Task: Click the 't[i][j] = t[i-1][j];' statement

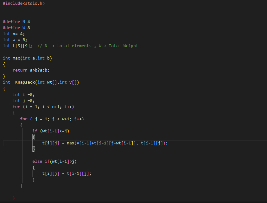Action: pos(67,174)
